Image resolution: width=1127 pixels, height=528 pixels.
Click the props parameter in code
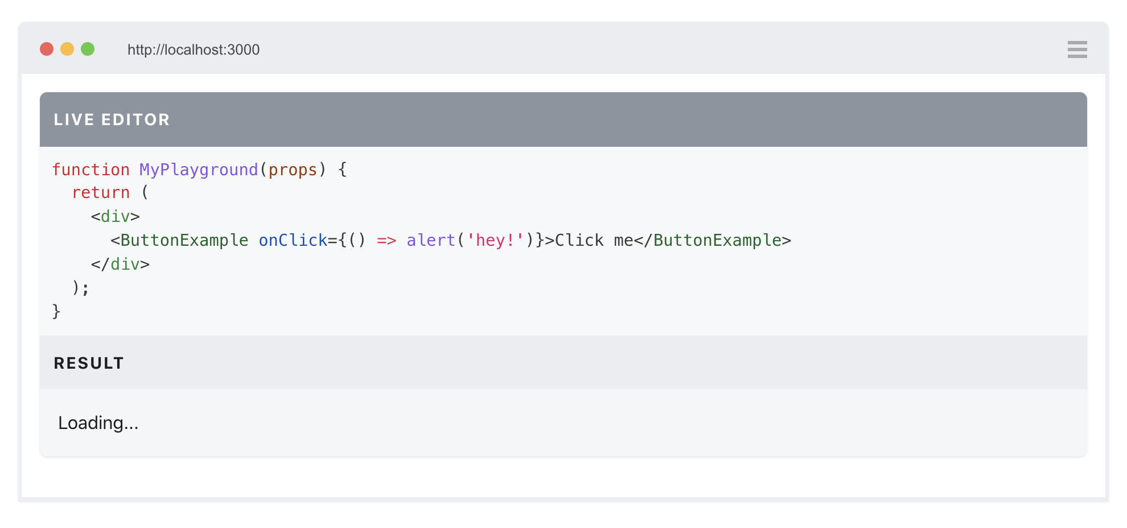(293, 170)
